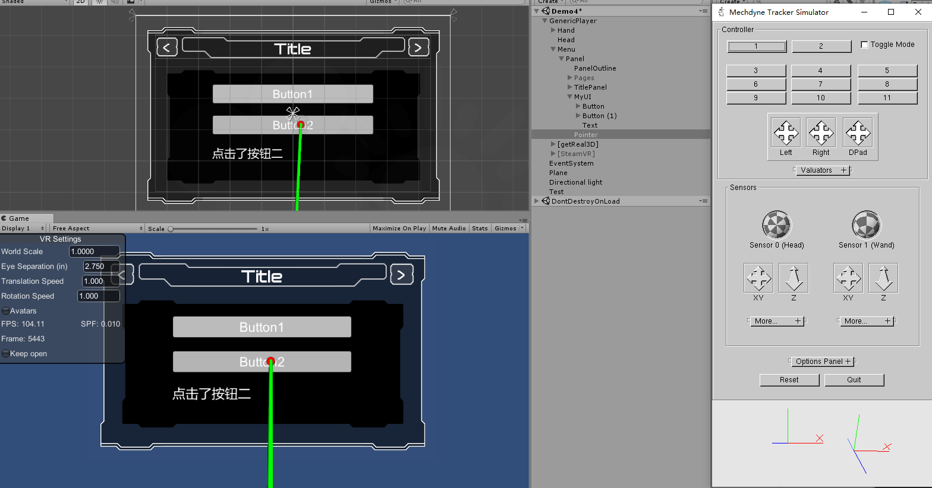Collapse the Menu object in Hierarchy
932x488 pixels.
[x=553, y=49]
